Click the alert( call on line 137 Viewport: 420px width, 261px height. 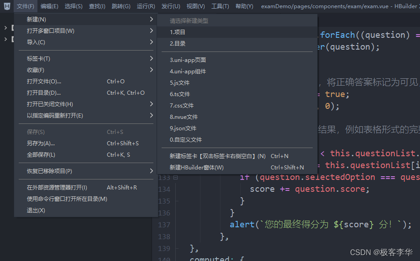[x=245, y=225]
